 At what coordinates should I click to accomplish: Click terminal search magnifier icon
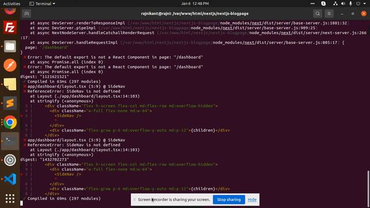click(317, 14)
